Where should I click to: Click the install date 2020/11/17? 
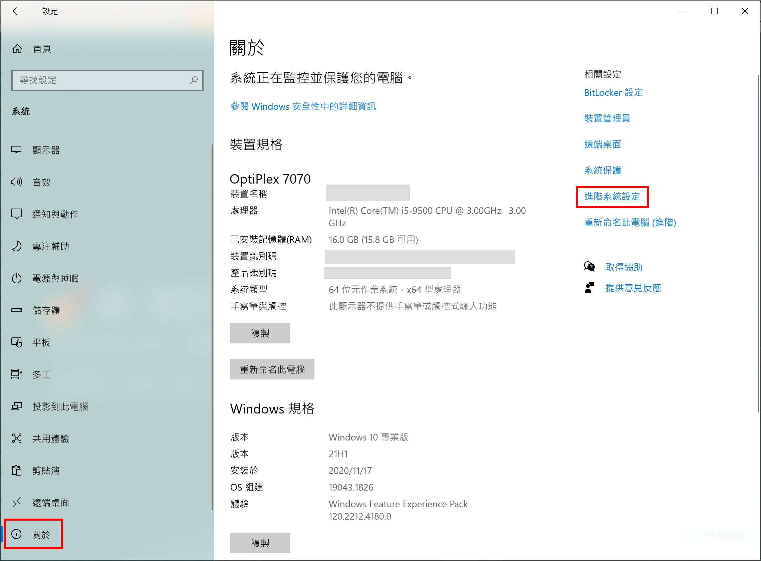point(350,471)
